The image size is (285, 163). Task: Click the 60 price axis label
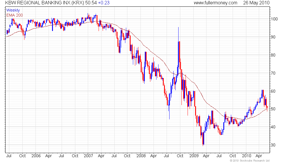(x=273, y=91)
